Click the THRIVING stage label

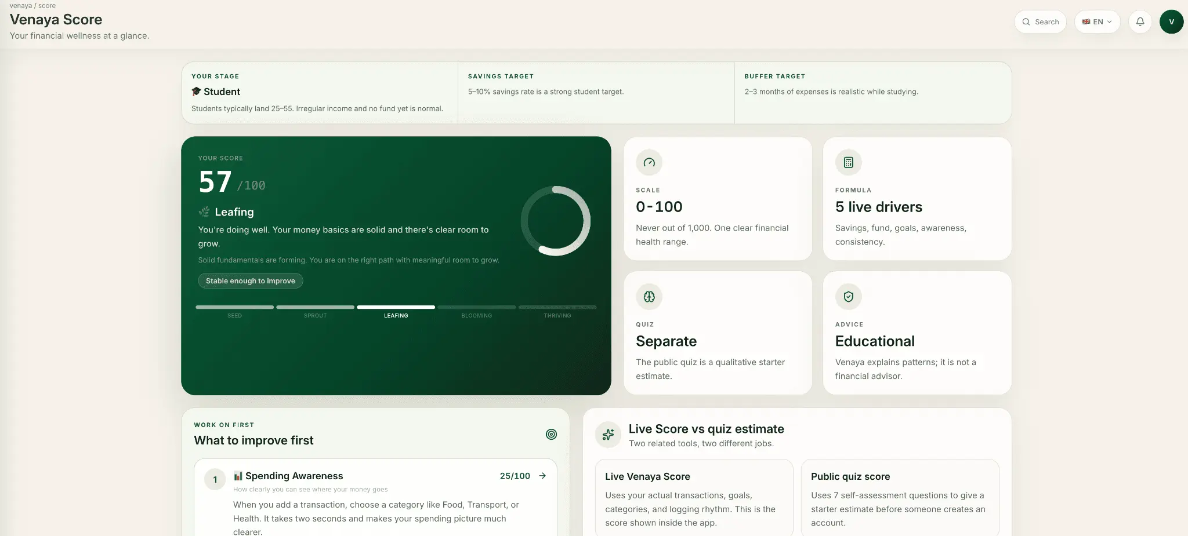[x=557, y=316]
